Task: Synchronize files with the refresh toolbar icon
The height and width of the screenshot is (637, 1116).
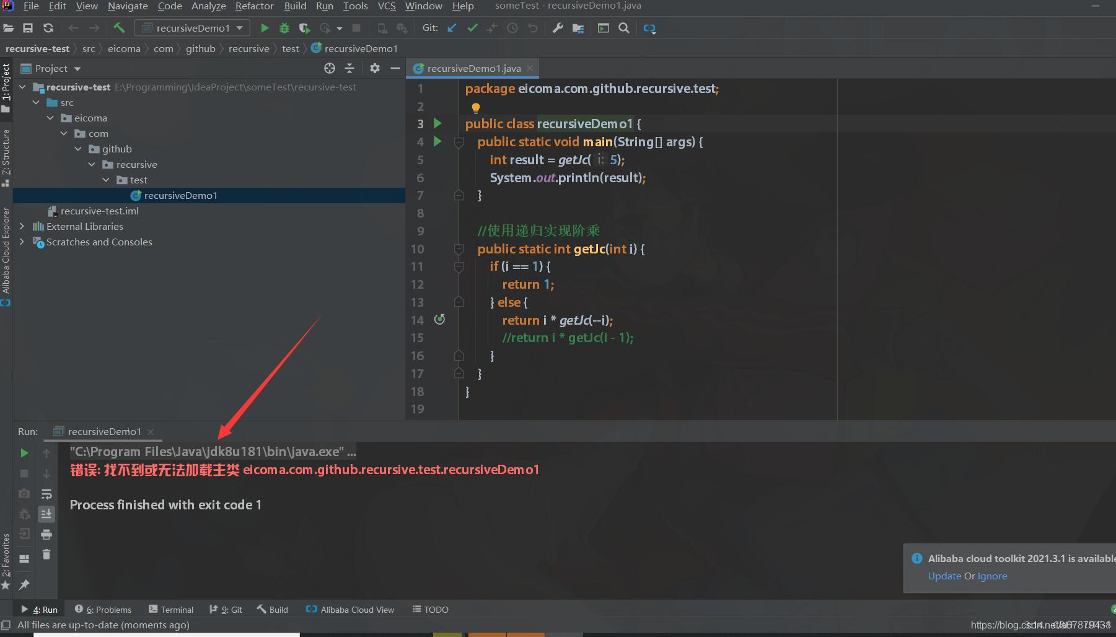Action: pos(48,28)
